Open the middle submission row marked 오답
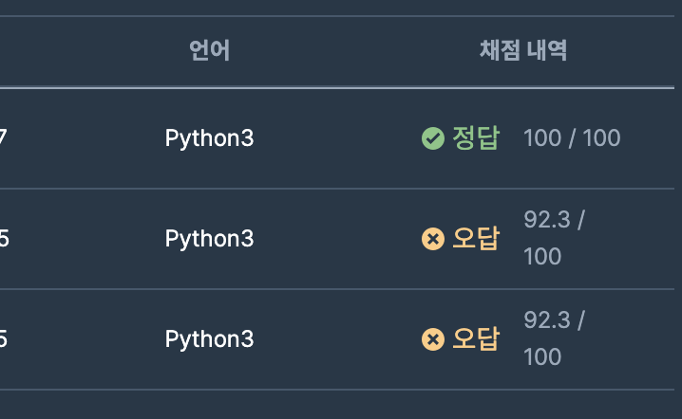682x419 pixels. point(337,239)
